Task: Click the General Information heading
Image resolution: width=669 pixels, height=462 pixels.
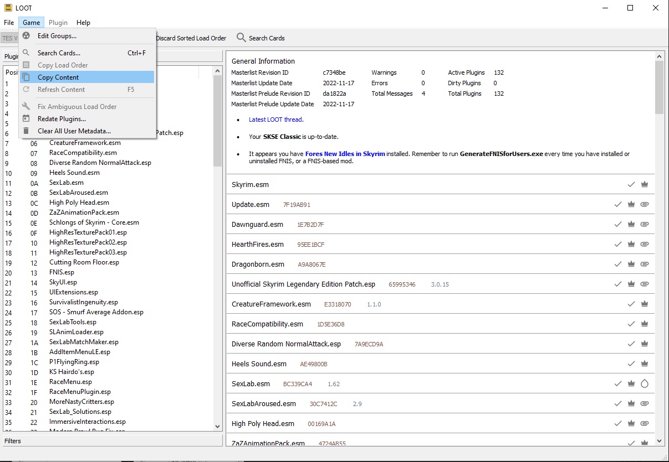Action: point(263,61)
